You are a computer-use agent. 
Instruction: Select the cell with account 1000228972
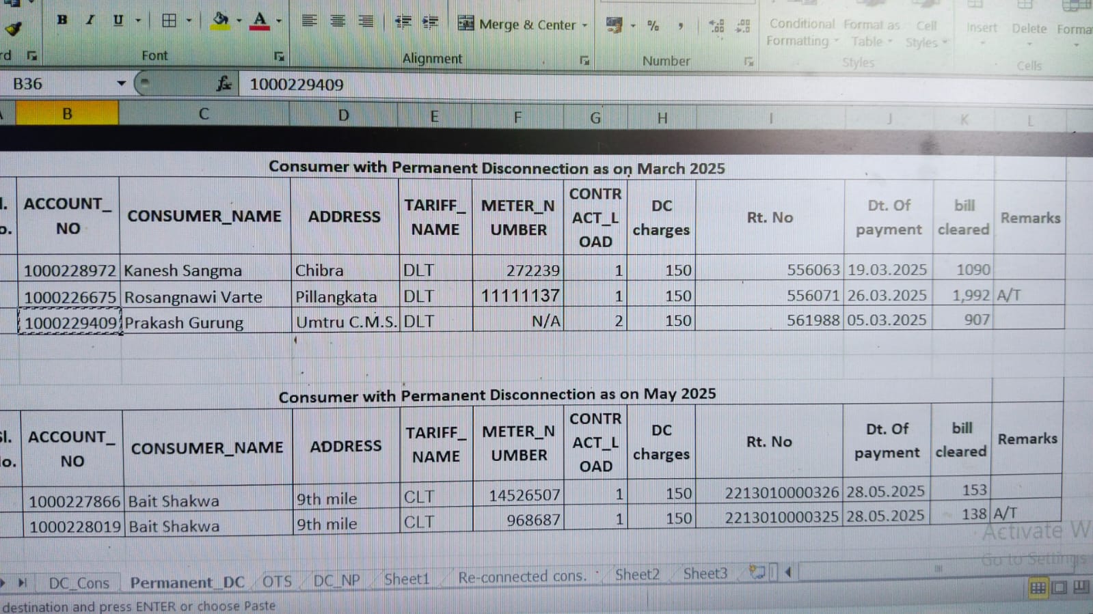[x=69, y=270]
